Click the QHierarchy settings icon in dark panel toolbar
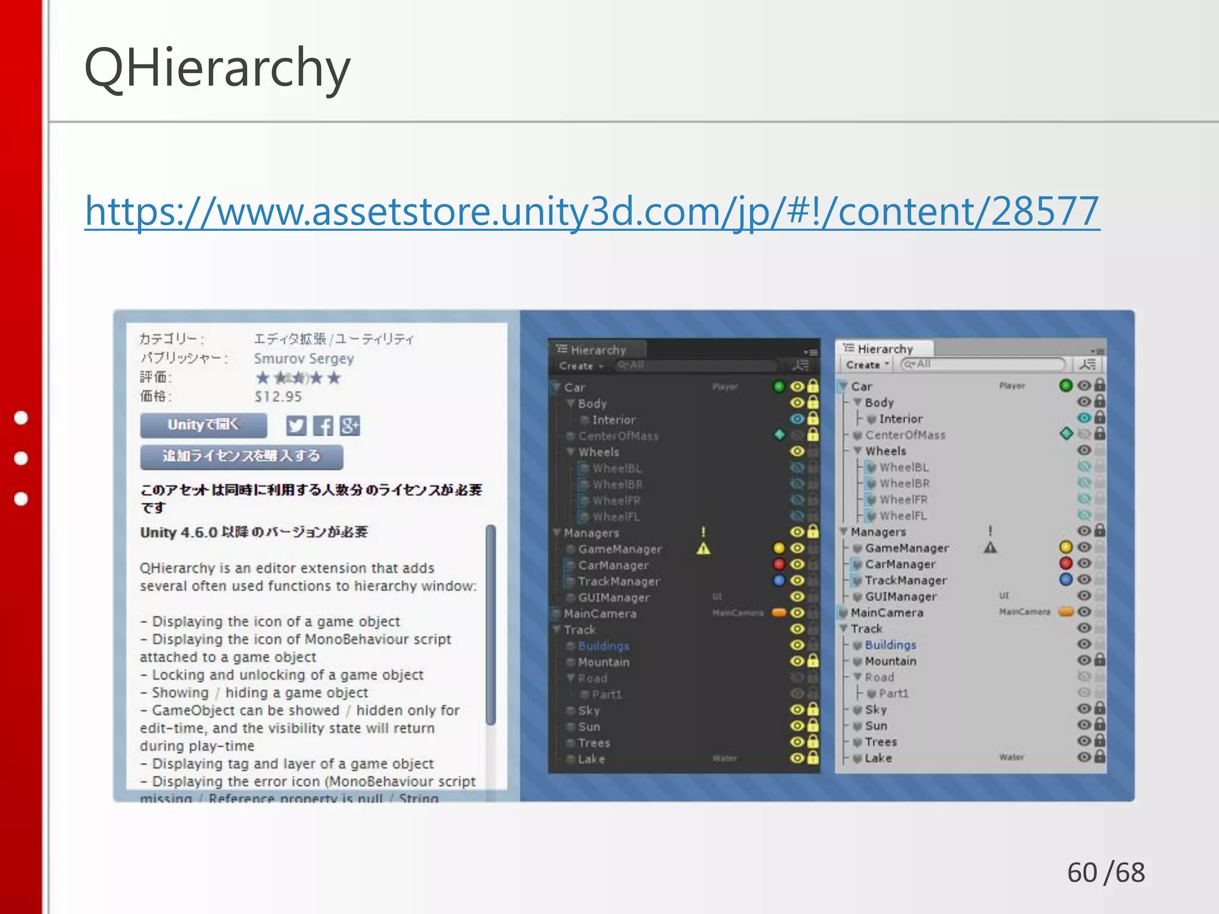 click(x=801, y=365)
